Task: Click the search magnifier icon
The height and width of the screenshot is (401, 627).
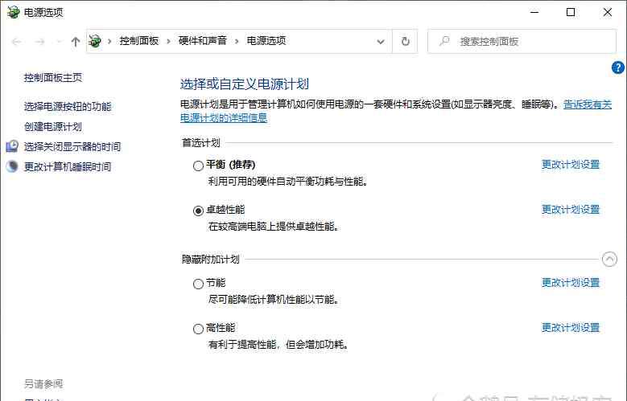Action: click(444, 41)
